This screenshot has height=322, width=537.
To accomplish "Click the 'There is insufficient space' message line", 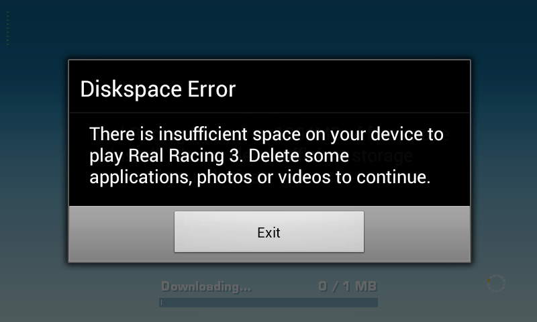I will click(266, 133).
